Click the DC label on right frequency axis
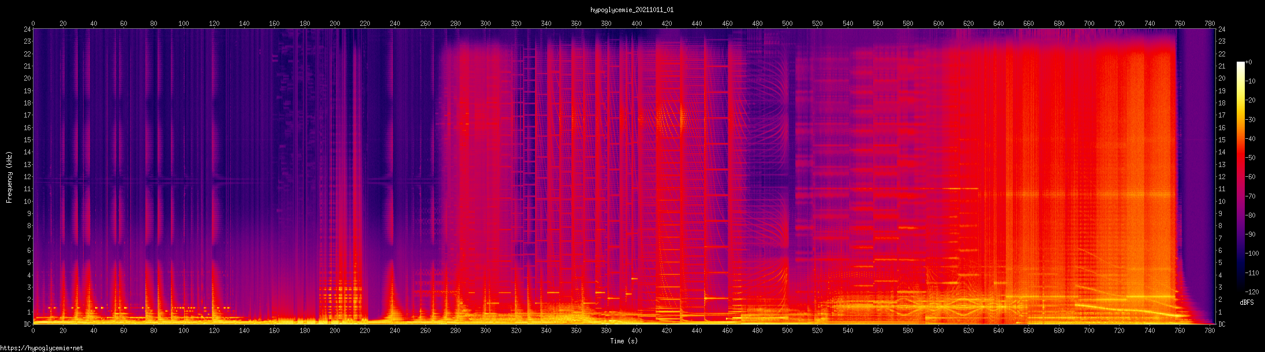The image size is (1265, 352). 1222,324
